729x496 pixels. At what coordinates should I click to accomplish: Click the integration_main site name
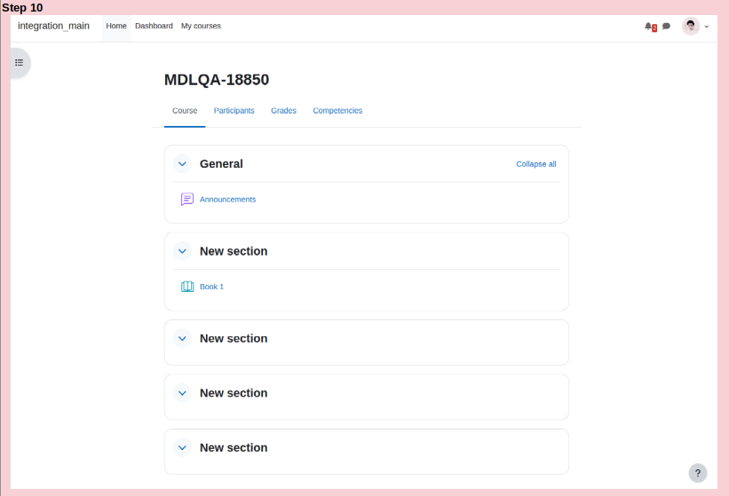pos(53,26)
